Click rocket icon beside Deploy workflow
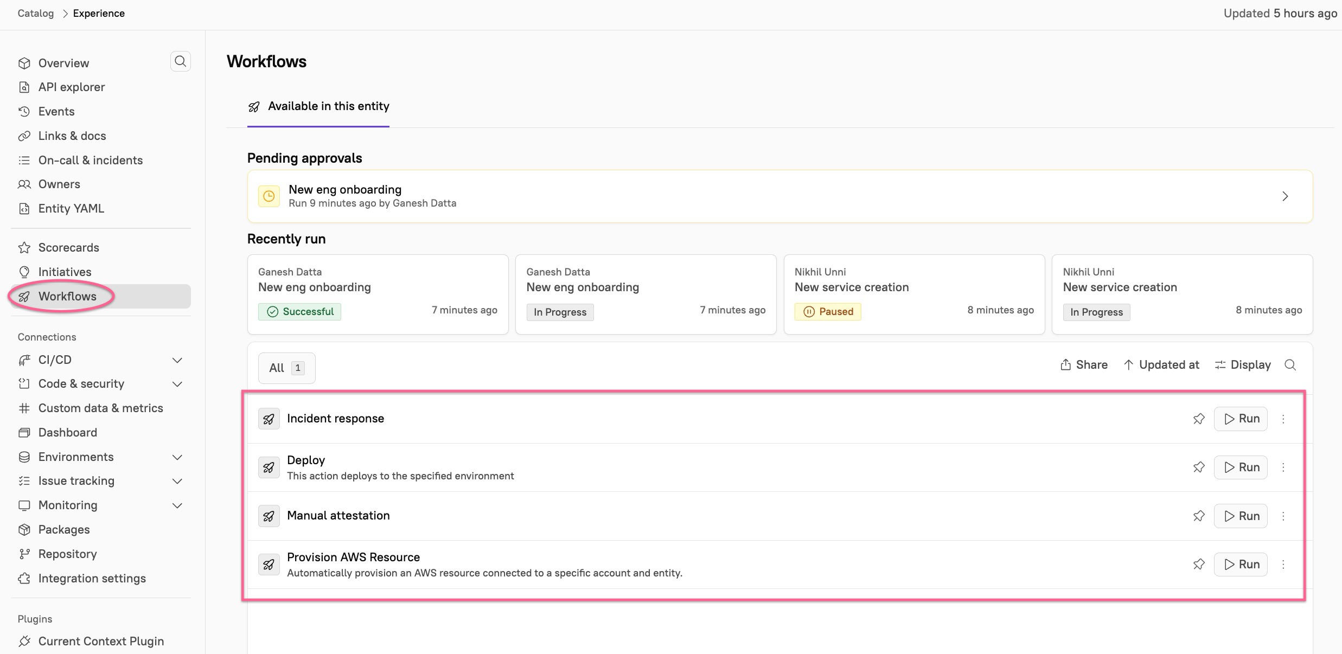This screenshot has height=654, width=1342. coord(269,467)
